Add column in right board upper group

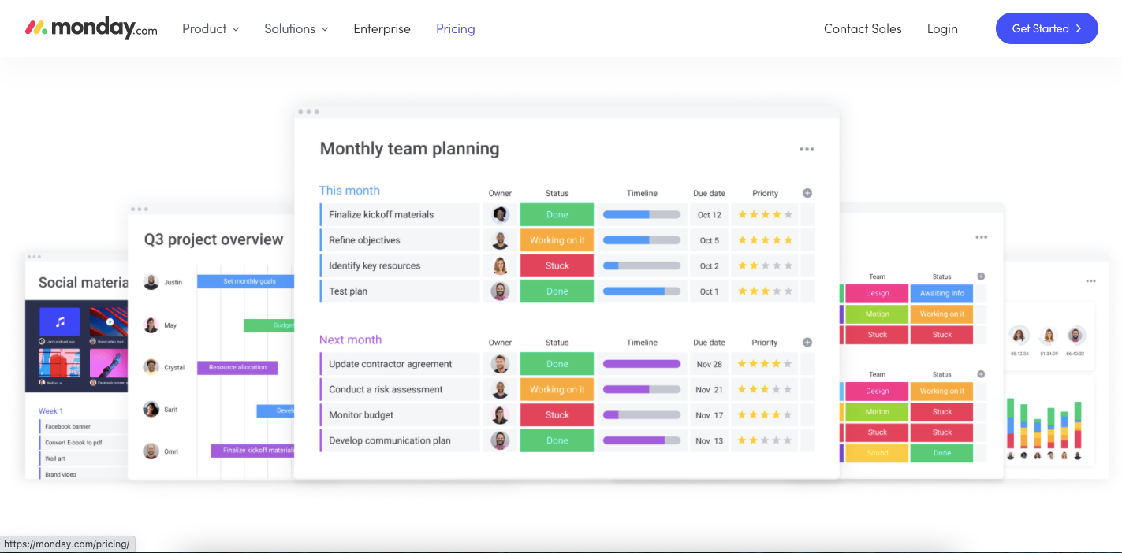point(981,276)
